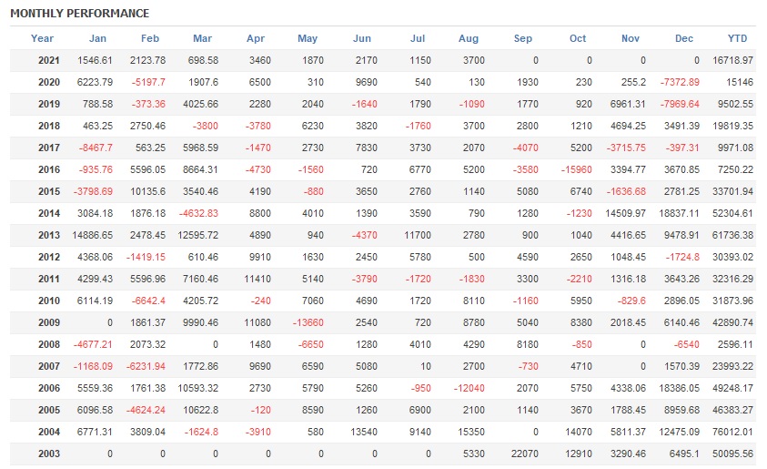
Task: Select the January 2013 value 14886.65
Action: (94, 235)
